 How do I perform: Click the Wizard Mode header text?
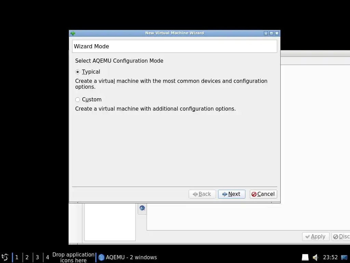tap(92, 46)
